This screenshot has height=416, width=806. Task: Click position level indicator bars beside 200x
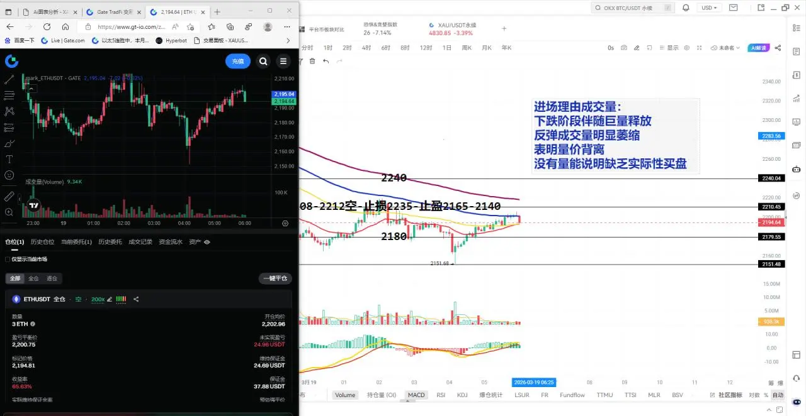tap(121, 299)
